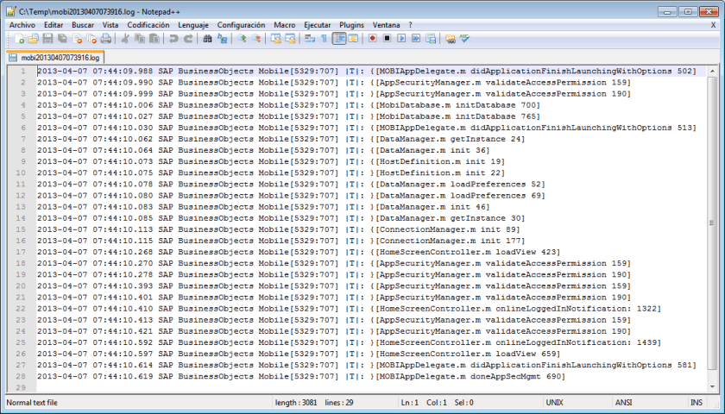Toggle INS insert mode in the status bar
The width and height of the screenshot is (725, 414).
(696, 403)
